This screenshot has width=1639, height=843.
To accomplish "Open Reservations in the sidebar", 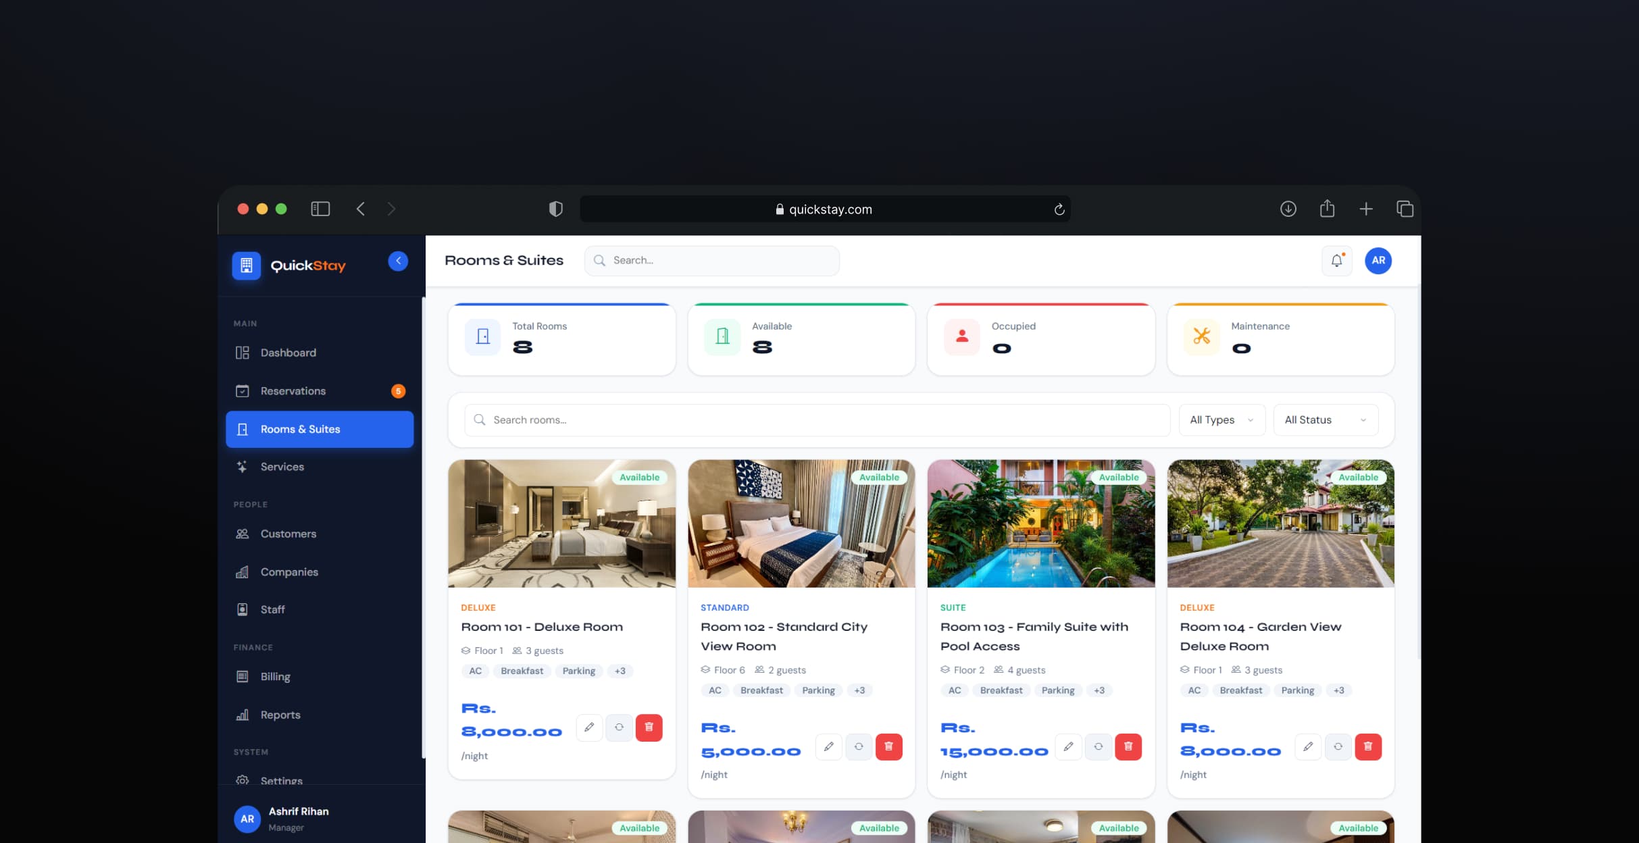I will point(320,391).
